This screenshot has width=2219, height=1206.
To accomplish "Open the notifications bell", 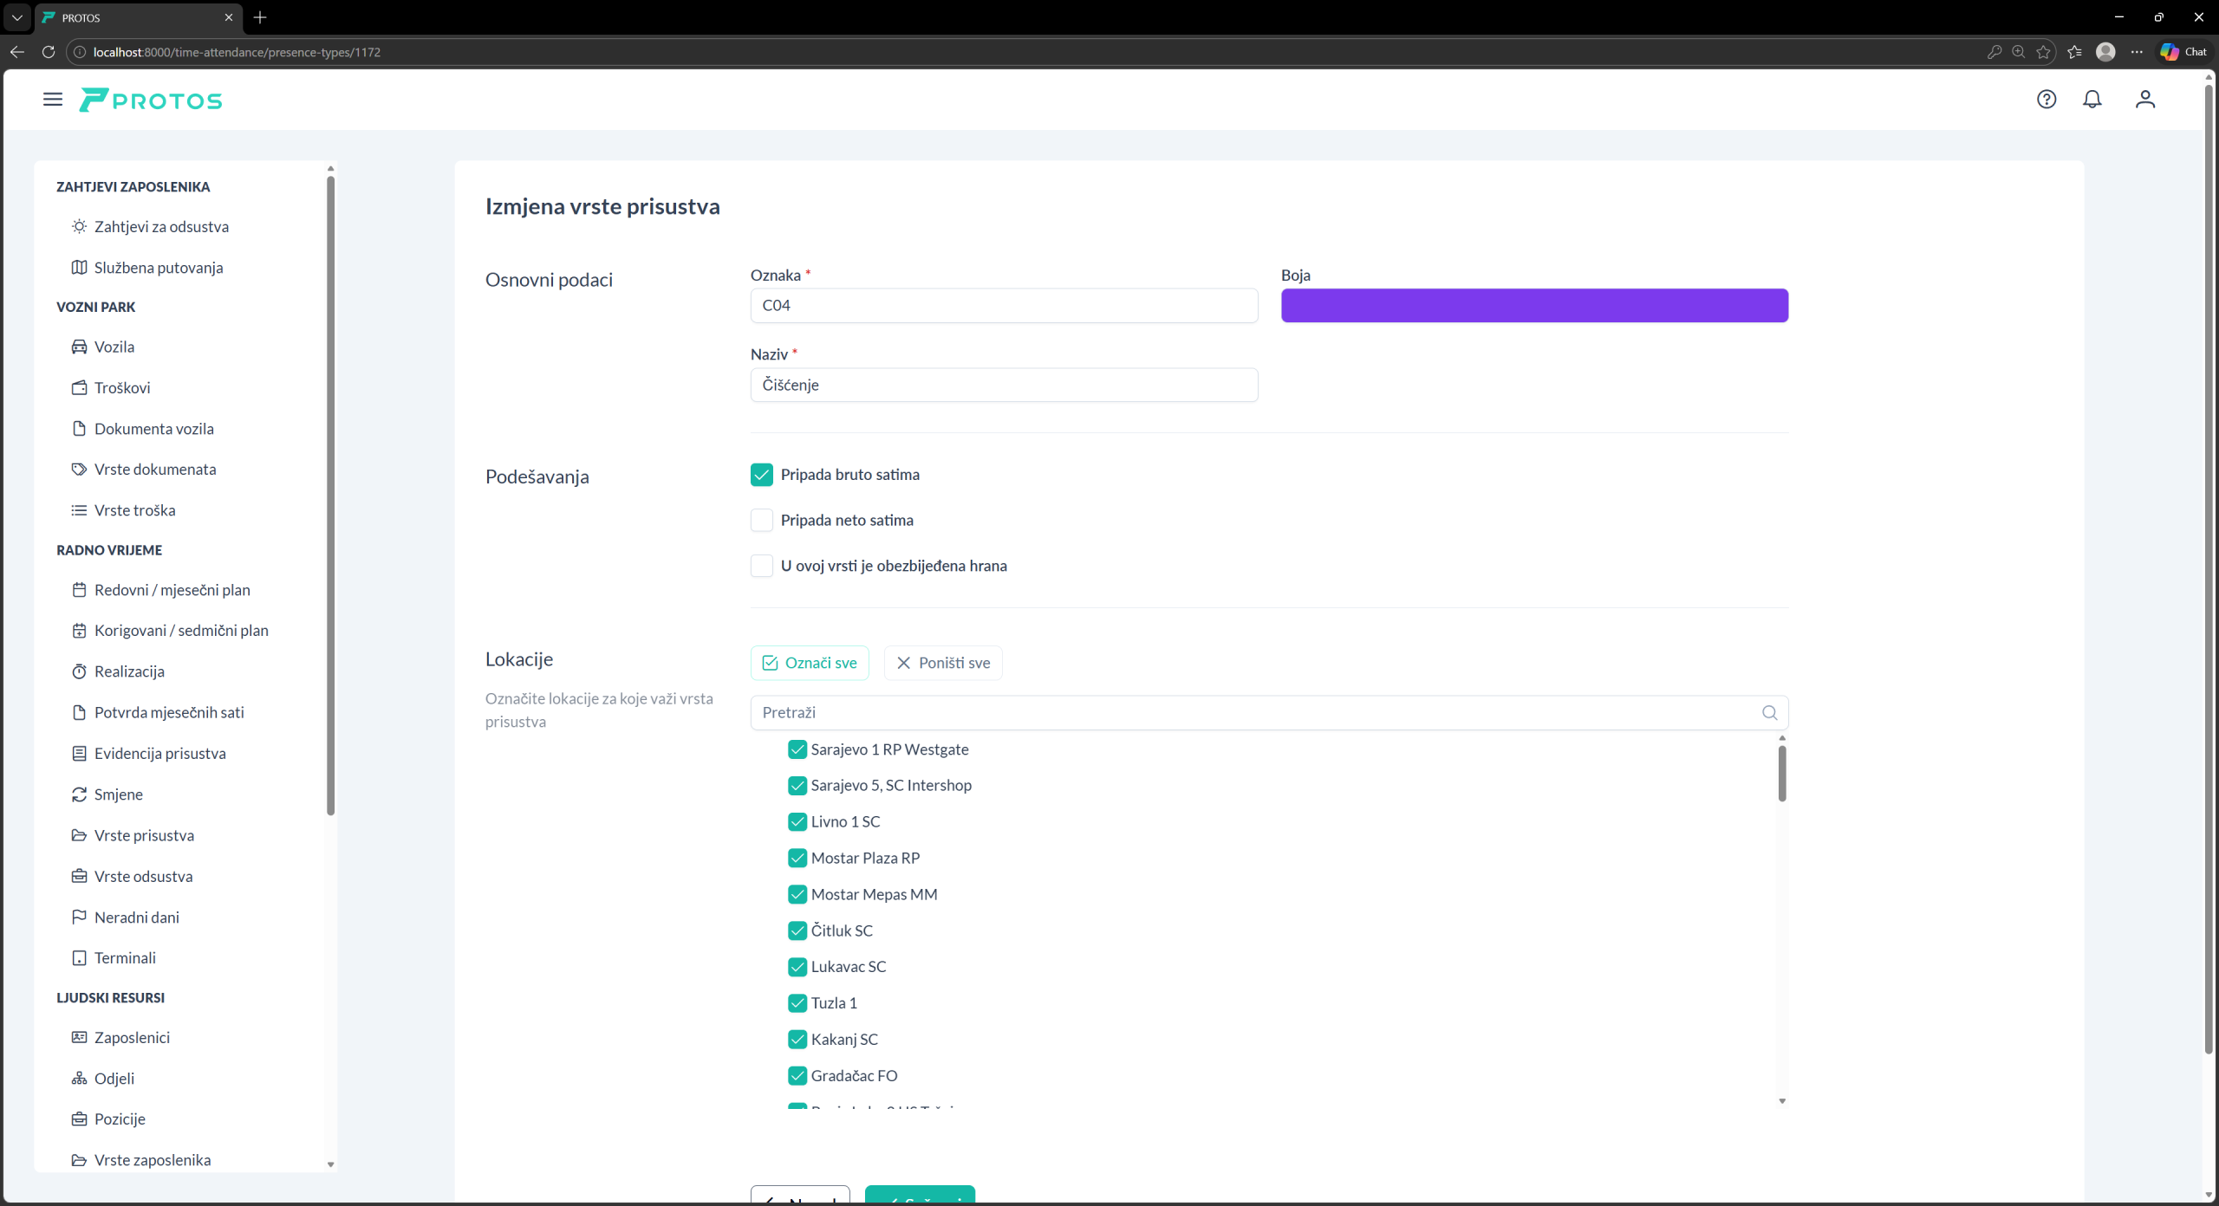I will (2092, 100).
